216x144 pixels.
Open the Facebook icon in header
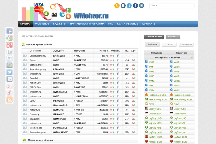135,6
